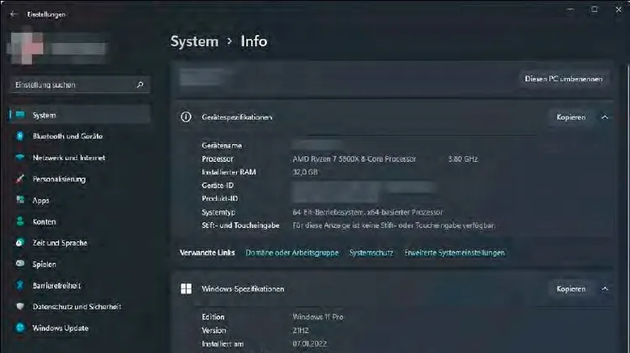630x353 pixels.
Task: Click the System monitor icon in sidebar
Action: click(x=20, y=115)
